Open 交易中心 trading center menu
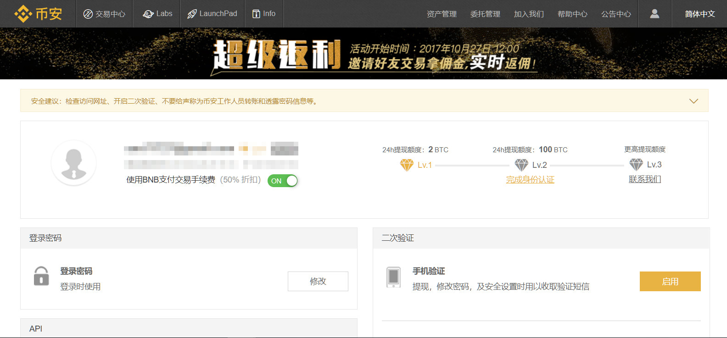 [x=104, y=14]
